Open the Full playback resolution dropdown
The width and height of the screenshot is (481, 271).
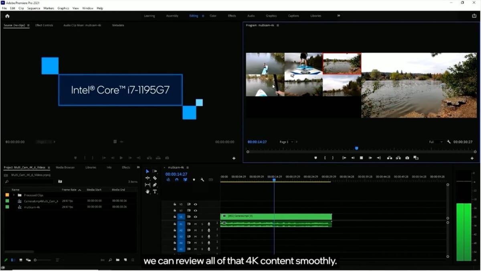click(435, 142)
